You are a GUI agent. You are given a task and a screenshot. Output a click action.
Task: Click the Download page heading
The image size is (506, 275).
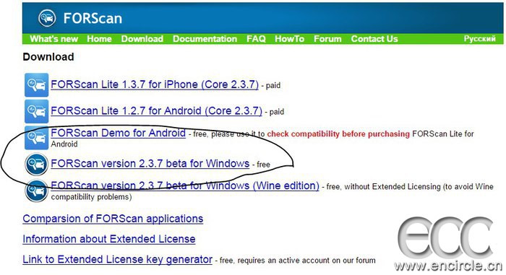click(48, 57)
